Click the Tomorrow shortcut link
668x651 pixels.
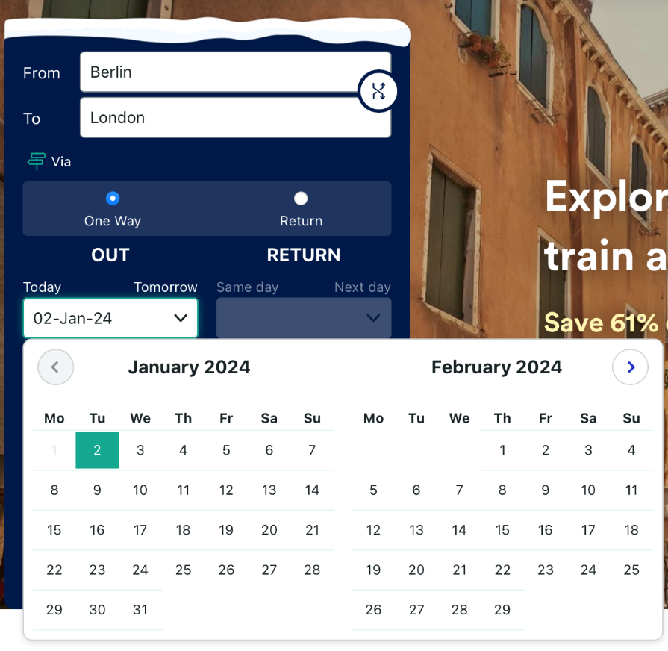166,287
